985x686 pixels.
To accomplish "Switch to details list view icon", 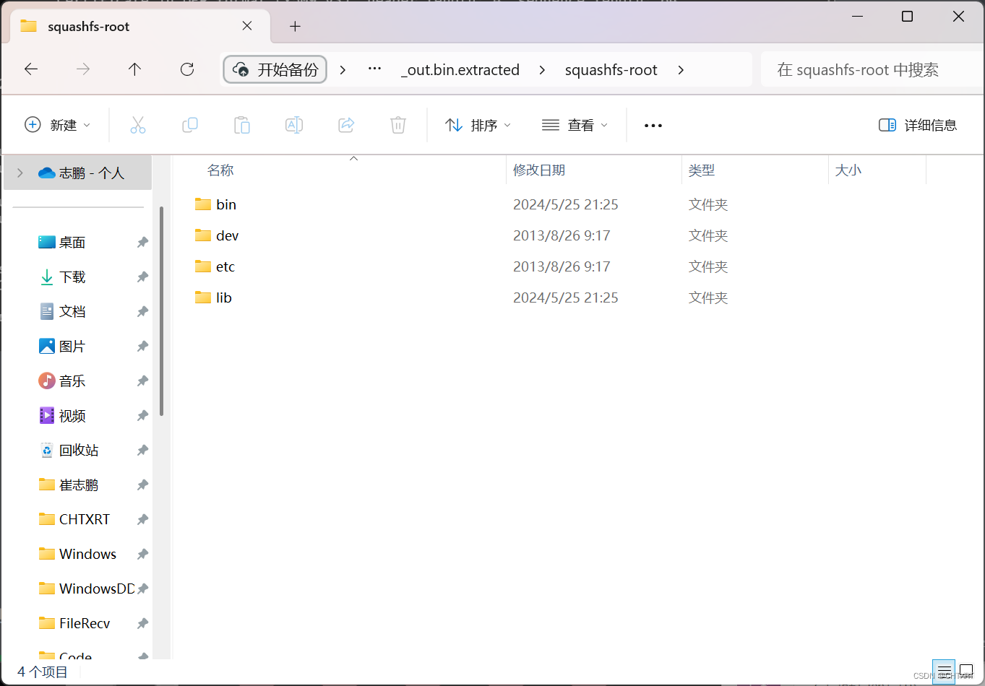I will point(944,672).
